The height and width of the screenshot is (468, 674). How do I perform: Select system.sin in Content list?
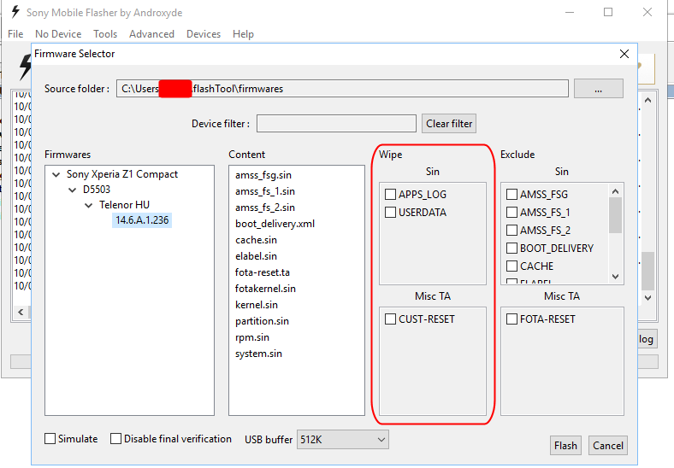tap(258, 354)
